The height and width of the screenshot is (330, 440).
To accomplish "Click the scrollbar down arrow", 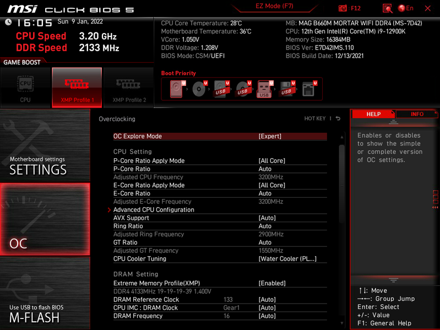I will click(x=342, y=323).
